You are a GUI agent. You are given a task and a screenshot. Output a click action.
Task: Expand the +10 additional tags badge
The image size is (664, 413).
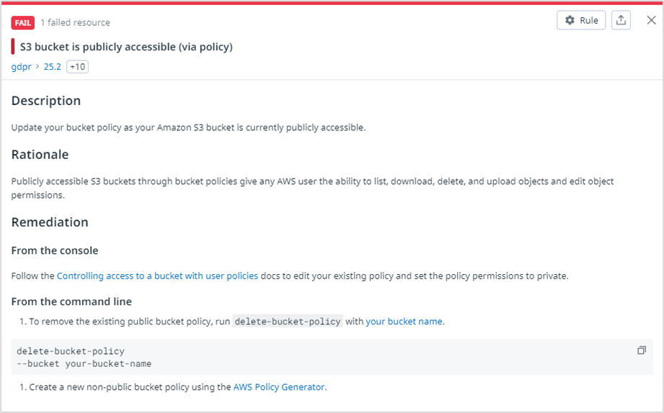(x=77, y=67)
